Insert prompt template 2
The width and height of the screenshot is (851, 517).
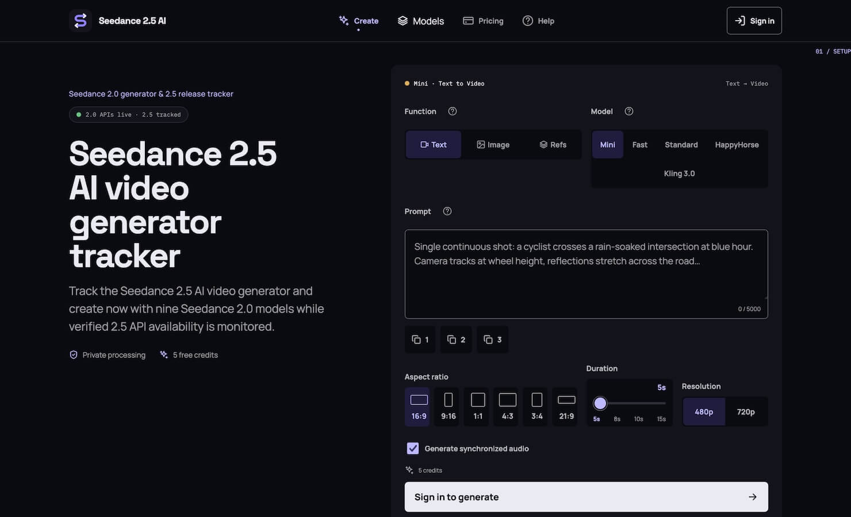pyautogui.click(x=456, y=339)
